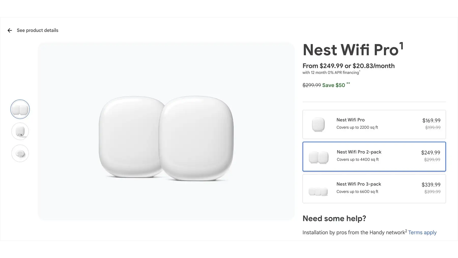This screenshot has height=258, width=458.
Task: Select the two-router thumbnail in gallery
Action: point(20,109)
